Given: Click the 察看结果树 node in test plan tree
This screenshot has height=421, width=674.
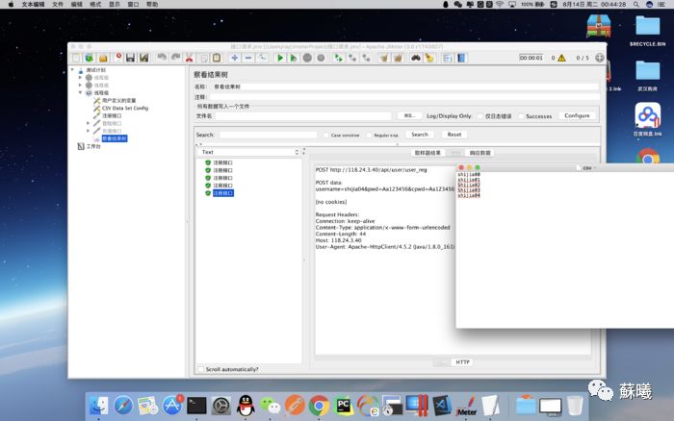Looking at the screenshot, I should (x=115, y=138).
